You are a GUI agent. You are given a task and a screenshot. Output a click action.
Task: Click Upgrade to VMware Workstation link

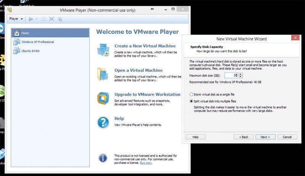(x=148, y=94)
